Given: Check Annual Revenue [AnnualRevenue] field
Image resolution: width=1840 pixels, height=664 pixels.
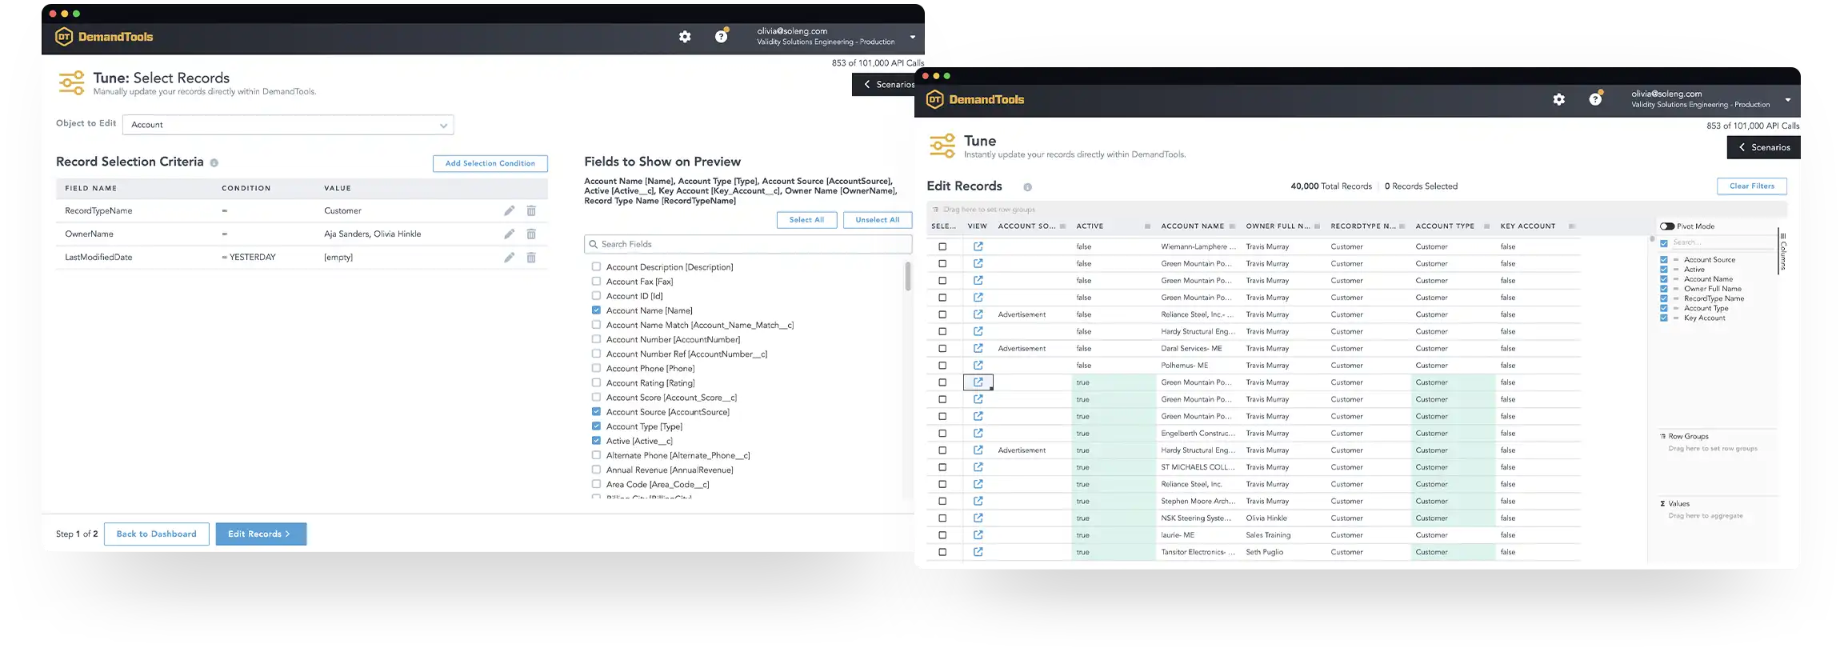Looking at the screenshot, I should click(x=596, y=470).
